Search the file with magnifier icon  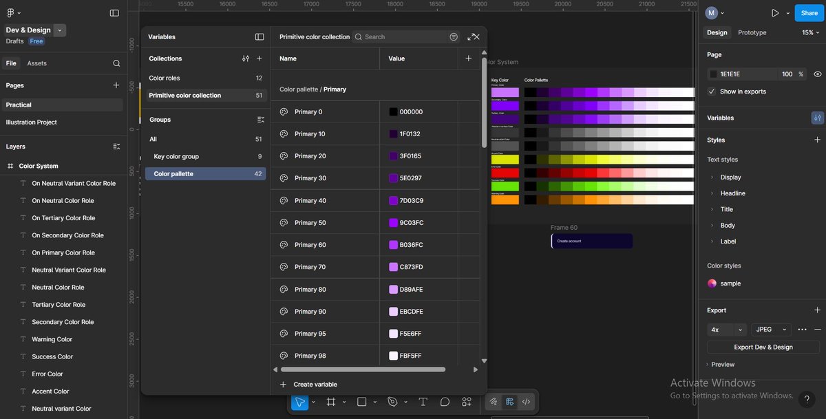point(116,63)
